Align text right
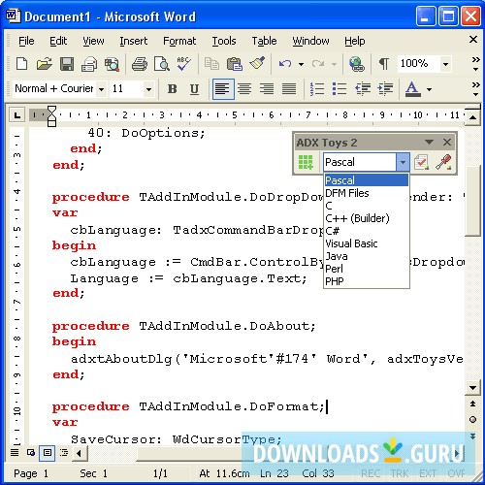The image size is (485, 485). [x=267, y=88]
